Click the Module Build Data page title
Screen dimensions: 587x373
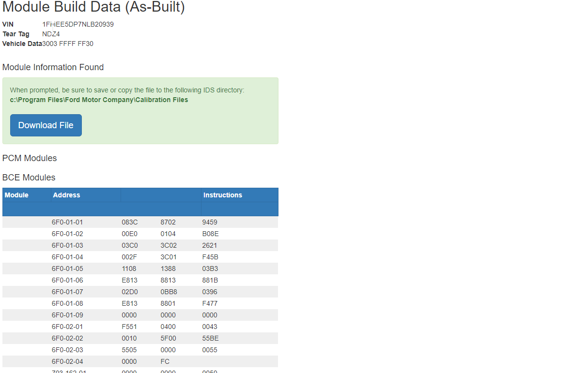(93, 7)
